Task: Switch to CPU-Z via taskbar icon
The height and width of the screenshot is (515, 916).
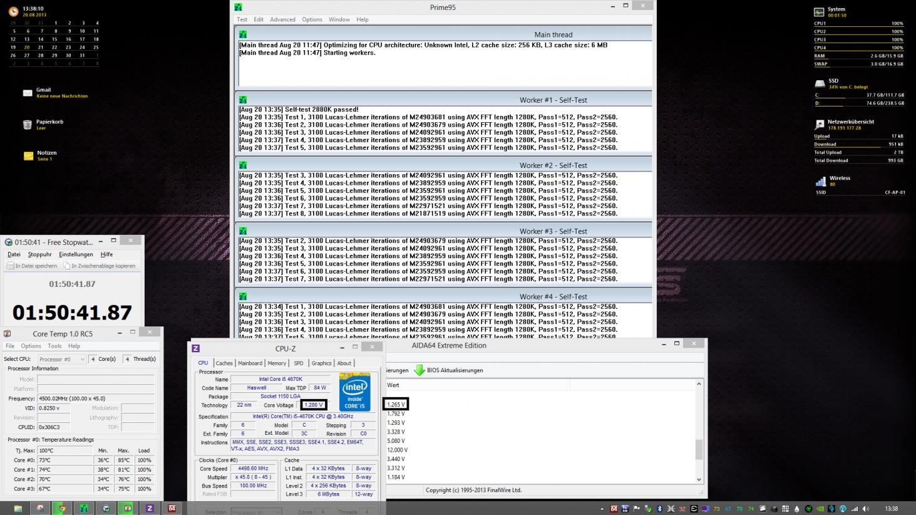Action: click(x=150, y=508)
